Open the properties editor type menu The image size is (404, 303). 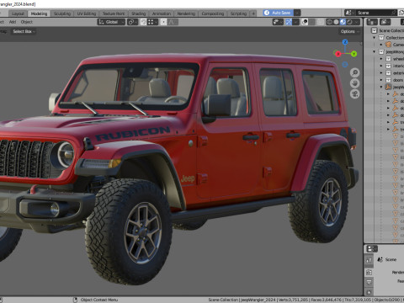pyautogui.click(x=372, y=249)
